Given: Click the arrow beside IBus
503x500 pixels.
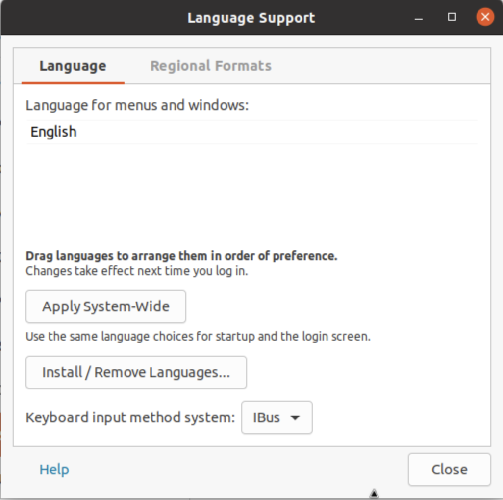Looking at the screenshot, I should 295,418.
